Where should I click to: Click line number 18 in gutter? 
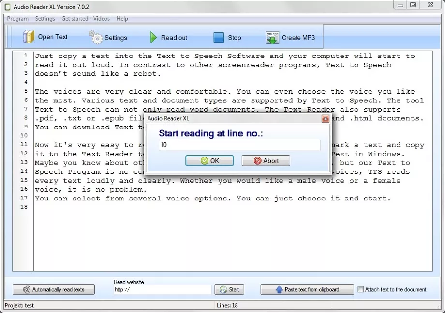[x=24, y=207]
